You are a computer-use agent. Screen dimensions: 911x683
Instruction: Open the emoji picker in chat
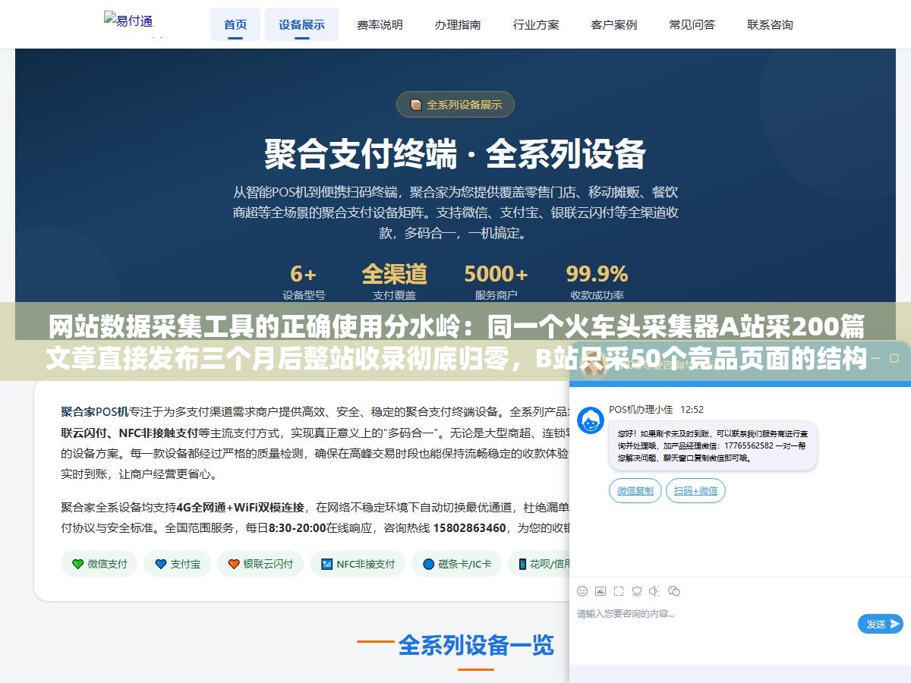[582, 591]
